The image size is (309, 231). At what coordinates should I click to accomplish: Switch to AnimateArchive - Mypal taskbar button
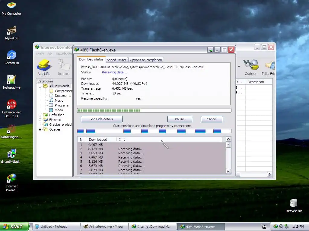(104, 227)
